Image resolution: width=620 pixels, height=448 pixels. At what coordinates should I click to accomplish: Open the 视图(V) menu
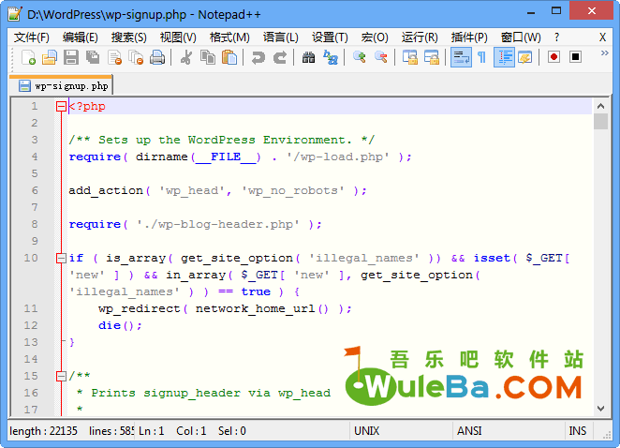178,37
